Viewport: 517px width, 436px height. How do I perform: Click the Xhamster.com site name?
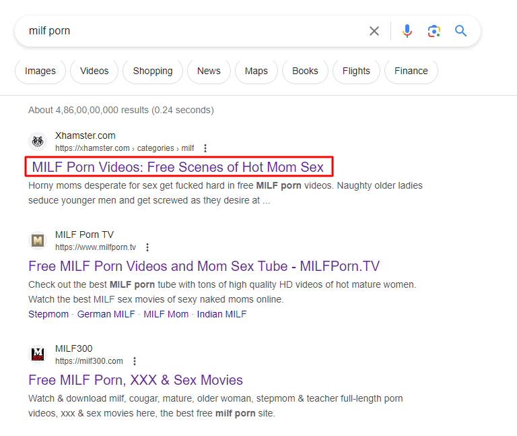coord(85,135)
